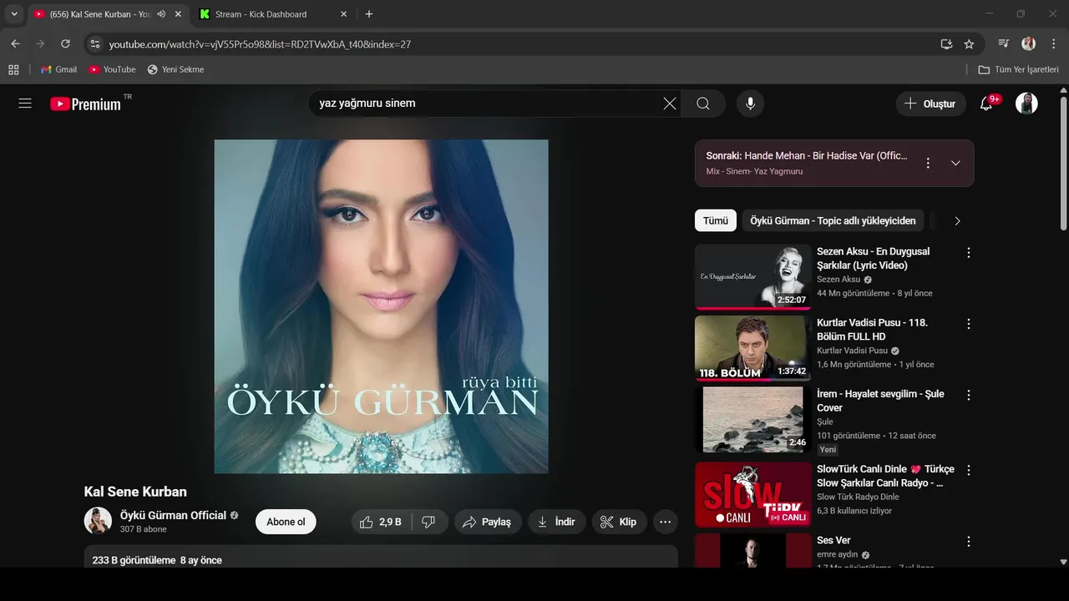Open Öykü Gürman Official channel name

(173, 515)
